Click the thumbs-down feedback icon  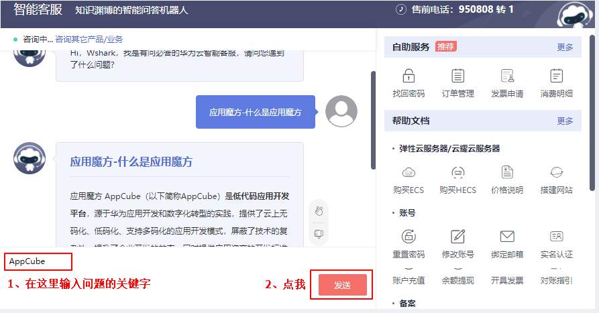(319, 234)
